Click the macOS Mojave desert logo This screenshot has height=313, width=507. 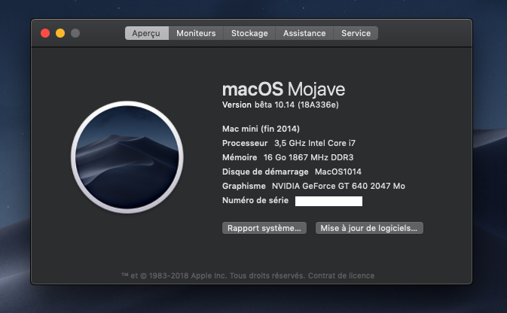coord(127,157)
